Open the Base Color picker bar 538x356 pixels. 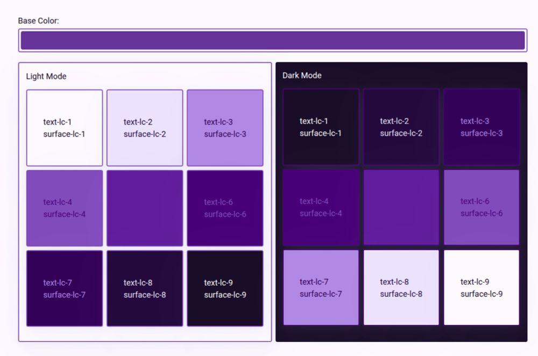click(272, 40)
